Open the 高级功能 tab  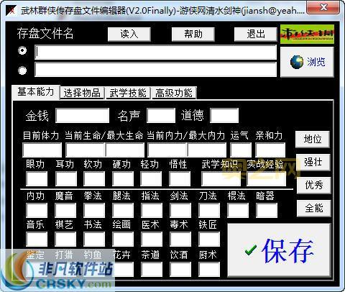pos(174,93)
